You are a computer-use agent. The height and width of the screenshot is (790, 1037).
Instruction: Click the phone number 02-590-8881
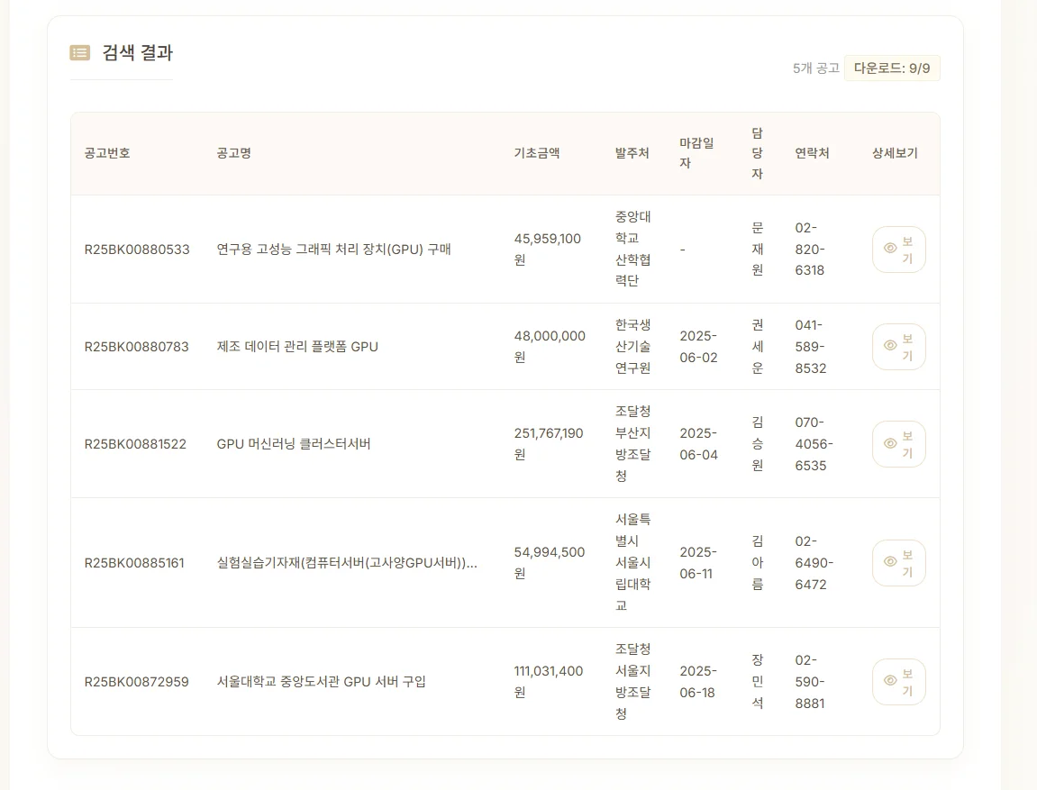tap(810, 682)
